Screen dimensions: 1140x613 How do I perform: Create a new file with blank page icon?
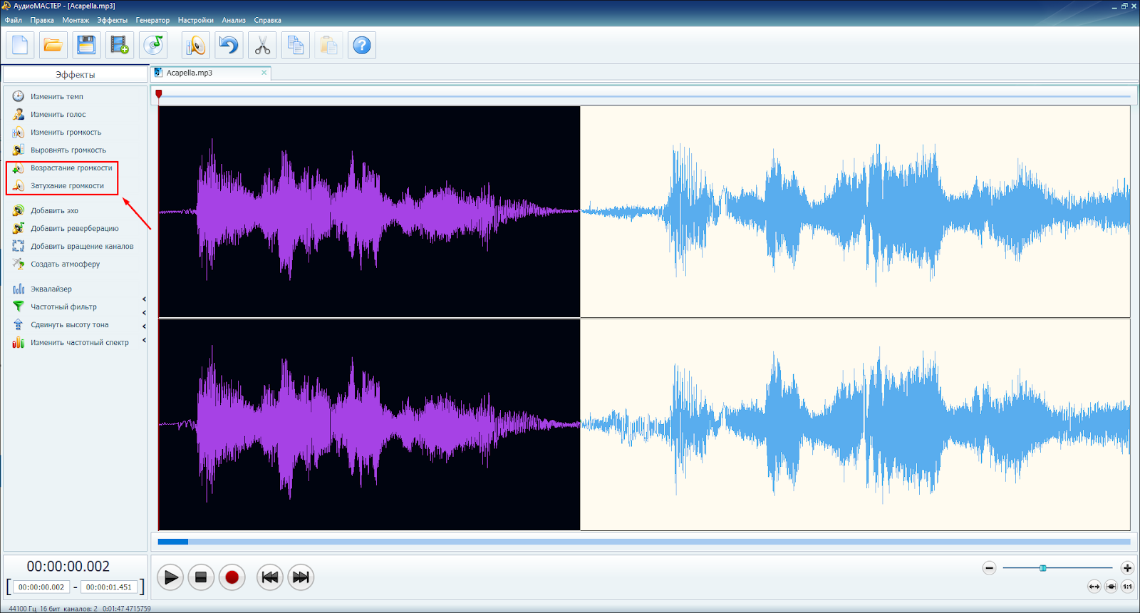tap(20, 46)
